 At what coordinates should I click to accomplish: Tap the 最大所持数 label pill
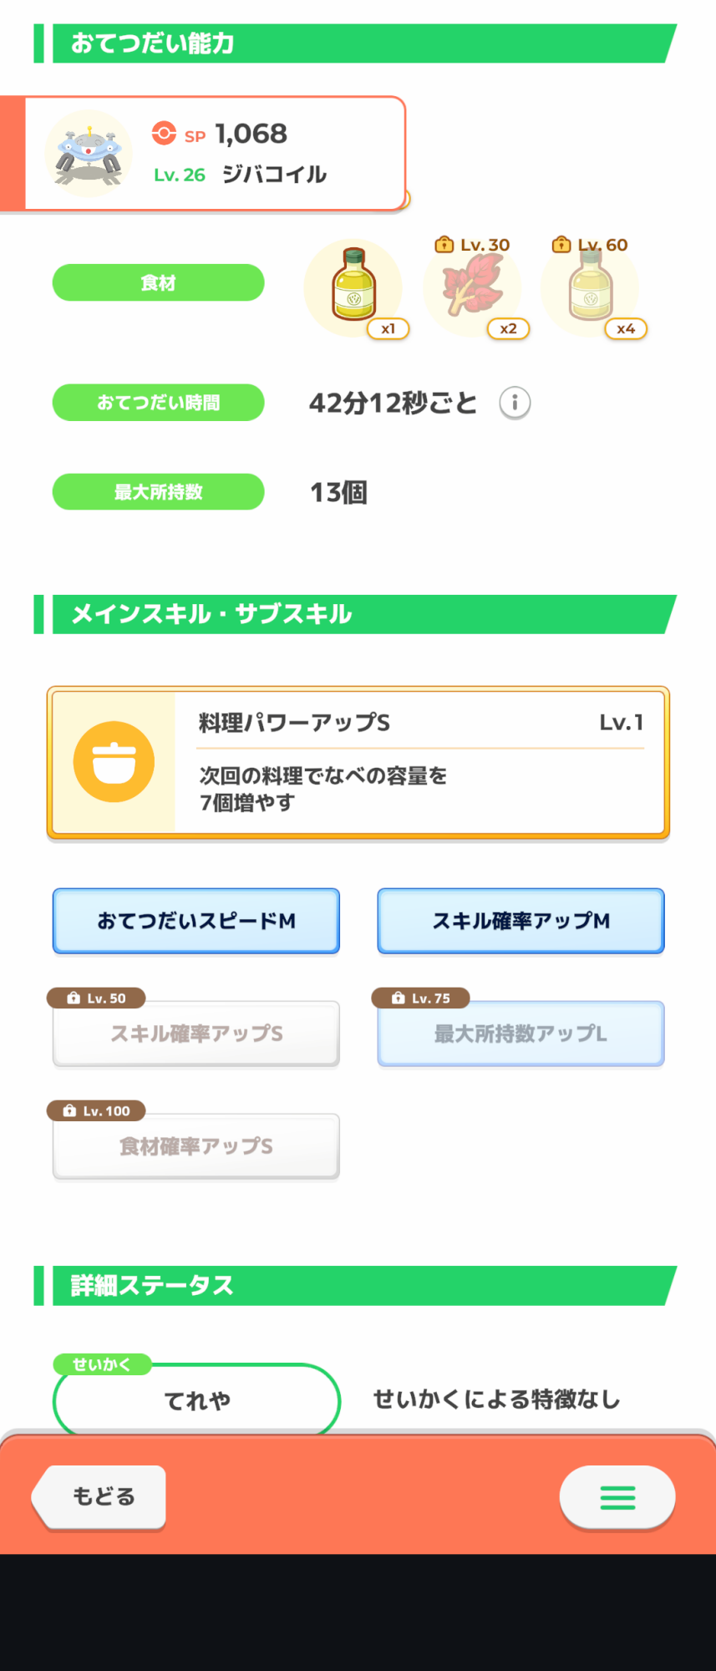pyautogui.click(x=159, y=492)
